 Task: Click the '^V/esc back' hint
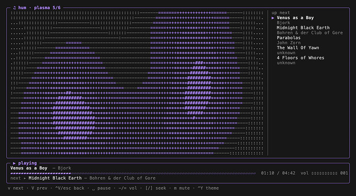(x=70, y=188)
